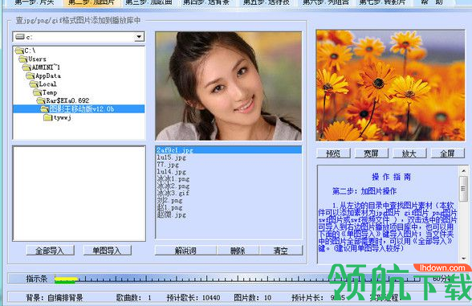Click the 图片数: 10 status text
Screen dimensions: 472x306
click(253, 298)
